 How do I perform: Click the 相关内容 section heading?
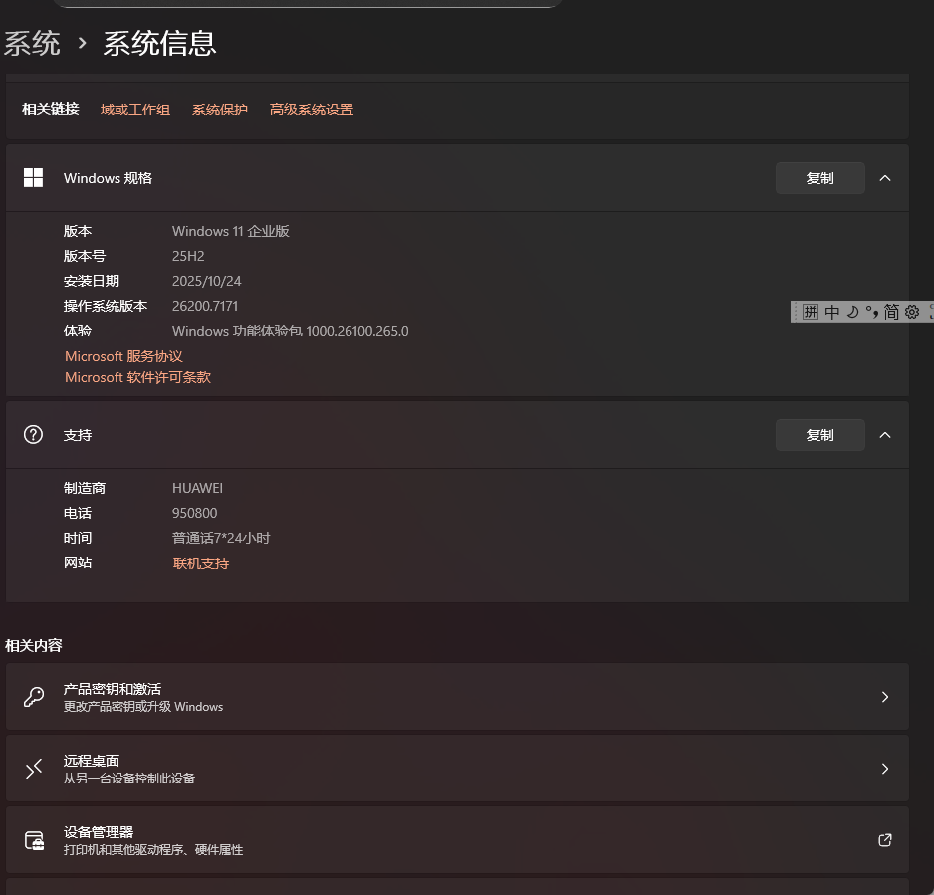[x=34, y=645]
